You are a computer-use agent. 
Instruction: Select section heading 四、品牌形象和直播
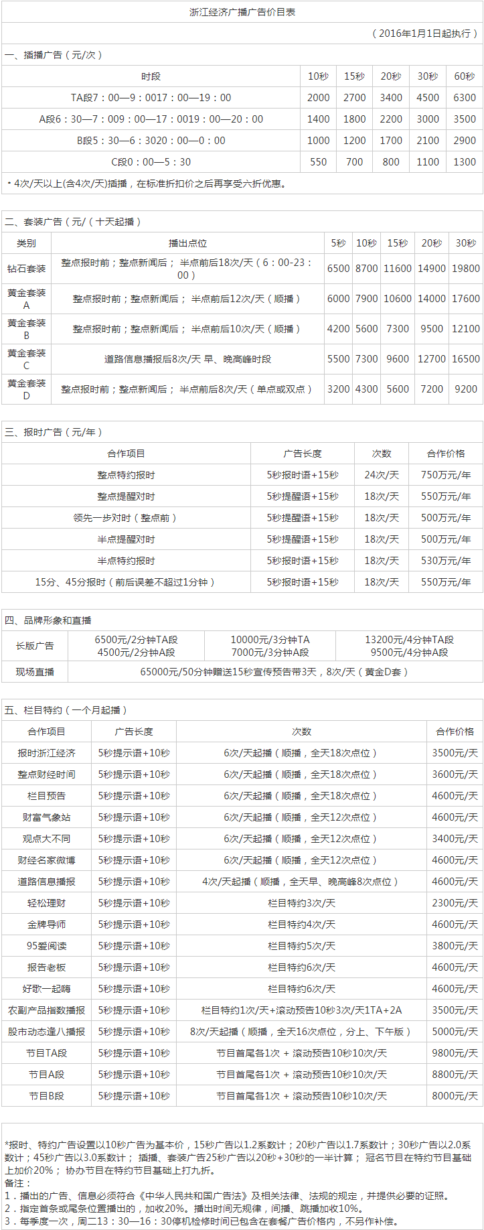pyautogui.click(x=48, y=620)
